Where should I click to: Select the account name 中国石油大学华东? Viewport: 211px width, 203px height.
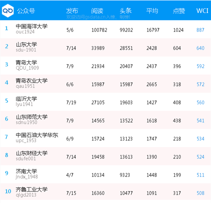point(37,135)
